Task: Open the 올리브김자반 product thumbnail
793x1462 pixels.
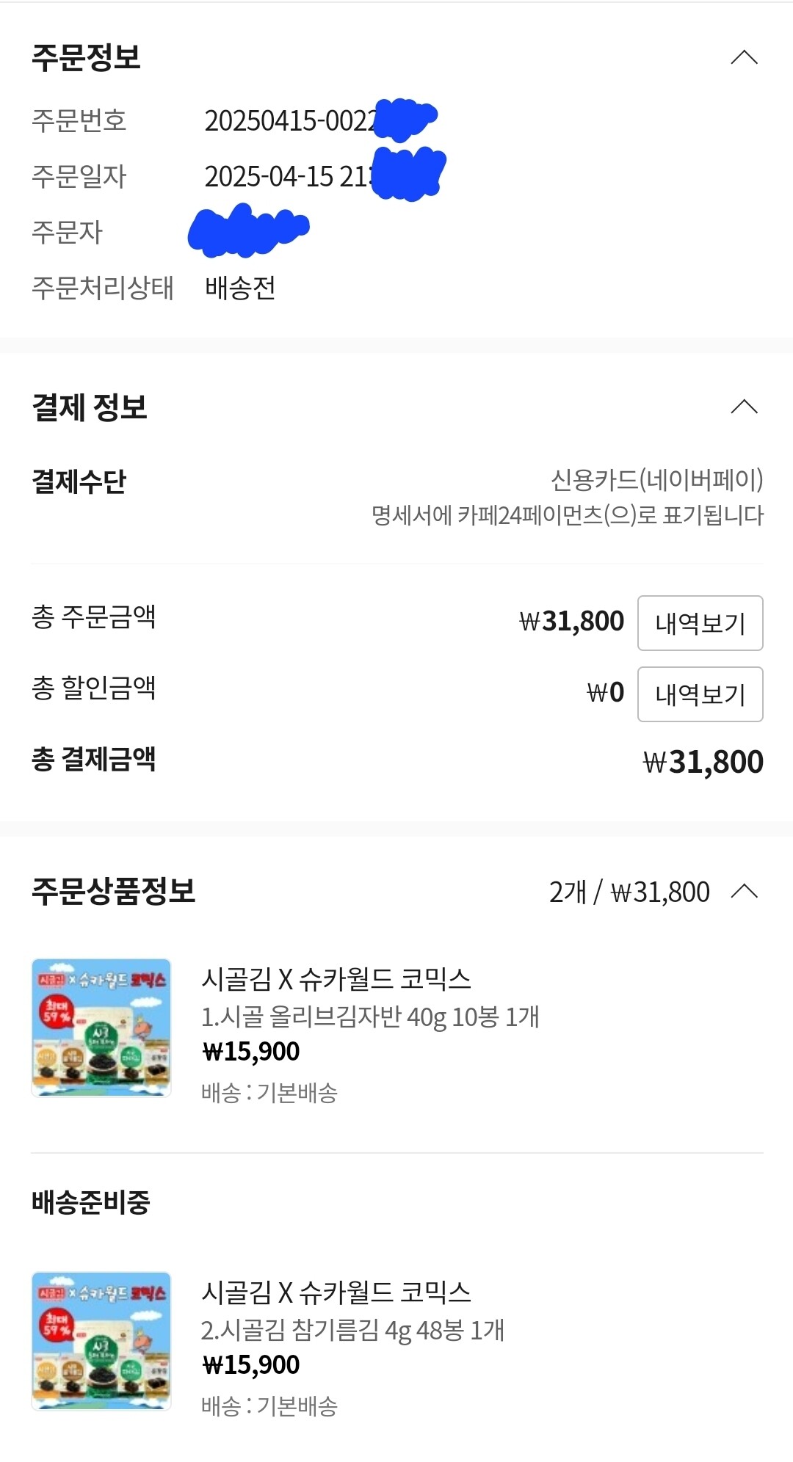Action: (101, 1028)
